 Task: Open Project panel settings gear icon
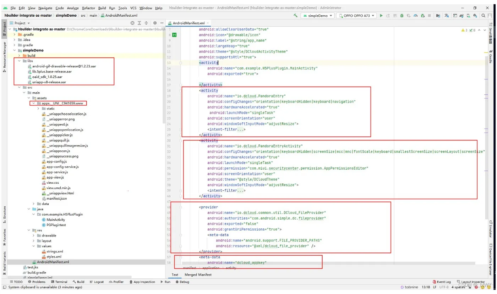[155, 23]
